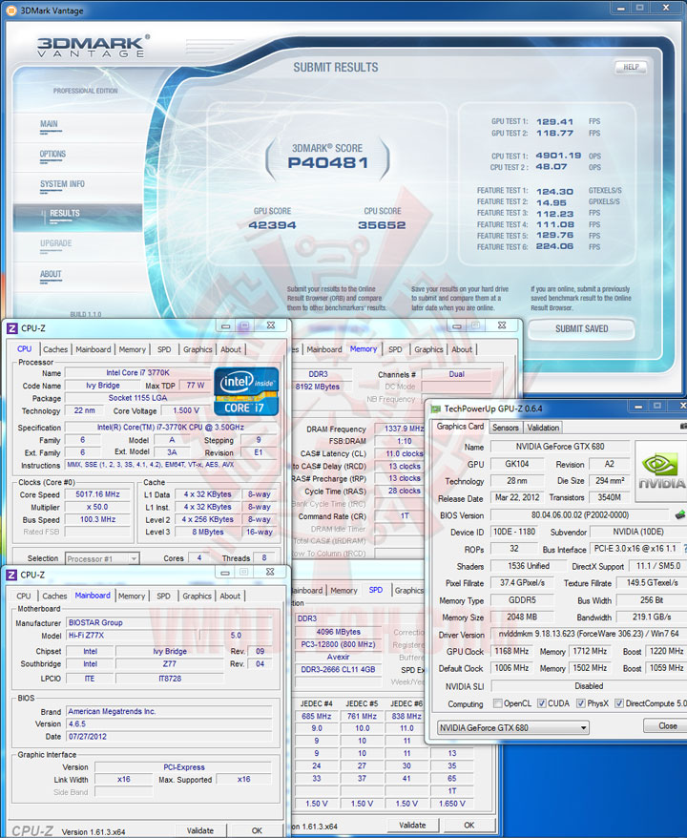Click the BIOS Version field in GPU-Z
The image size is (687, 838).
pos(579,515)
